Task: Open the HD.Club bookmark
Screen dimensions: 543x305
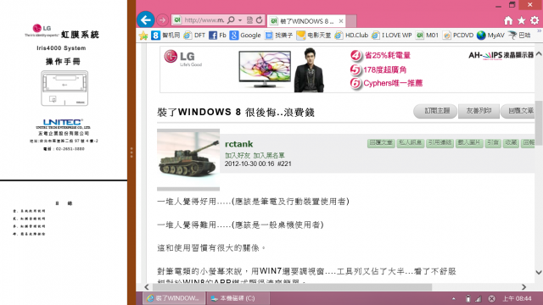Action: click(x=351, y=36)
